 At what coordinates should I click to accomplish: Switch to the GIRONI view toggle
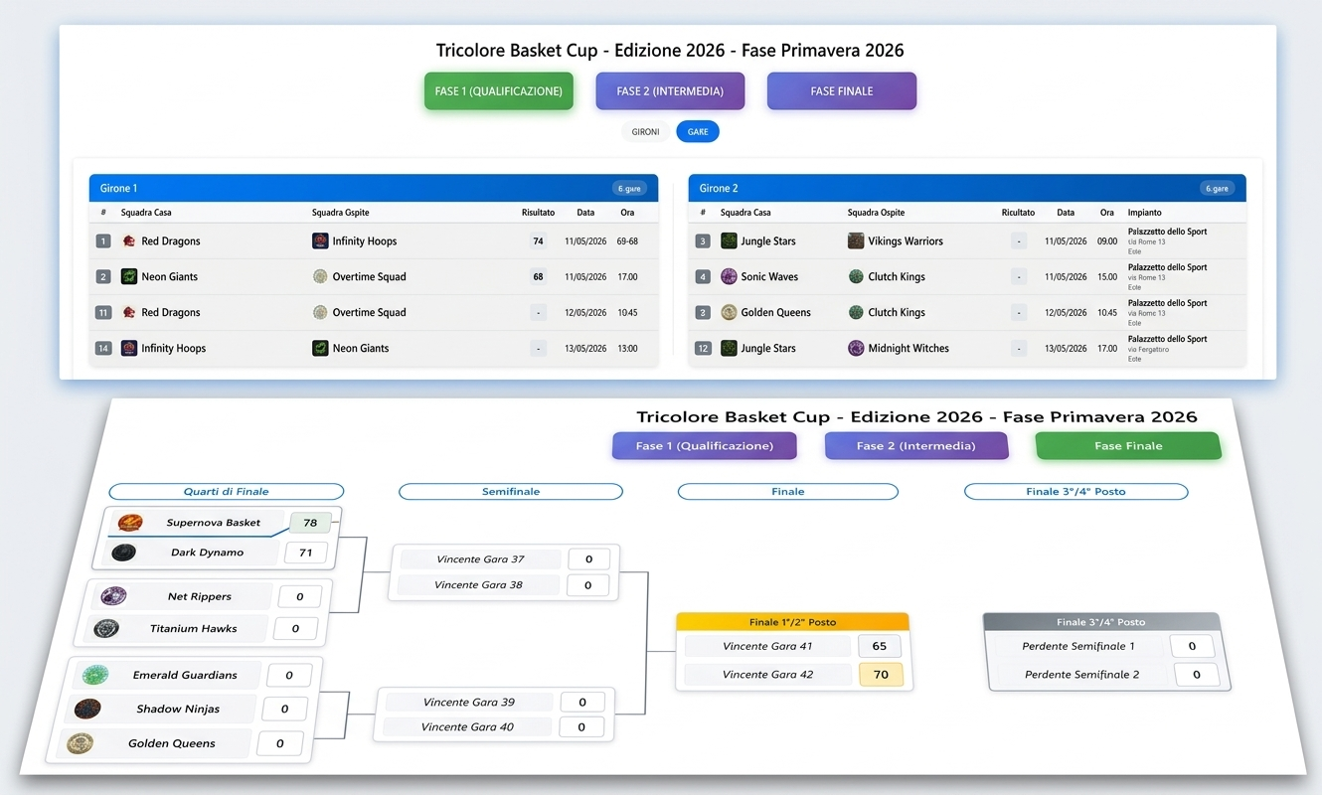[x=645, y=132]
